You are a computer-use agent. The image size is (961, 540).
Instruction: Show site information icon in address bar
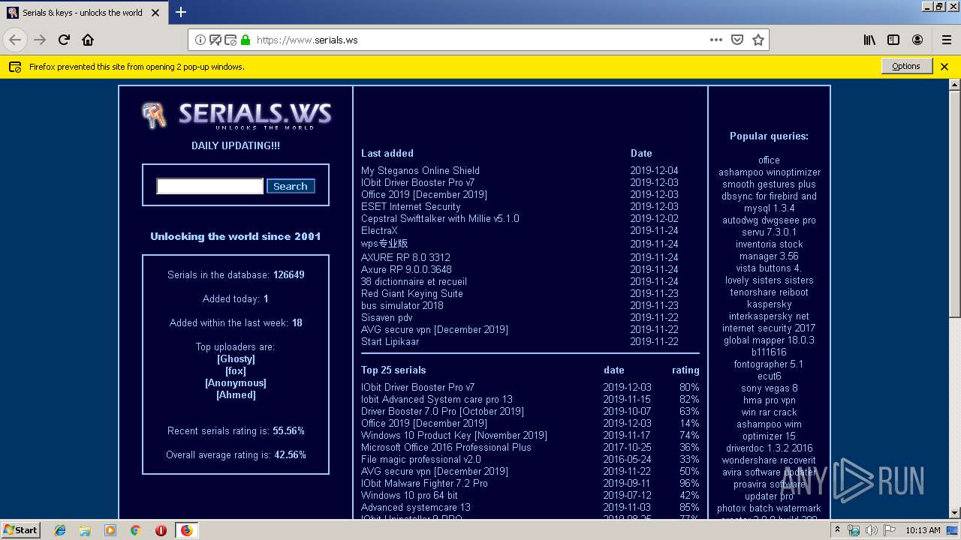(200, 40)
